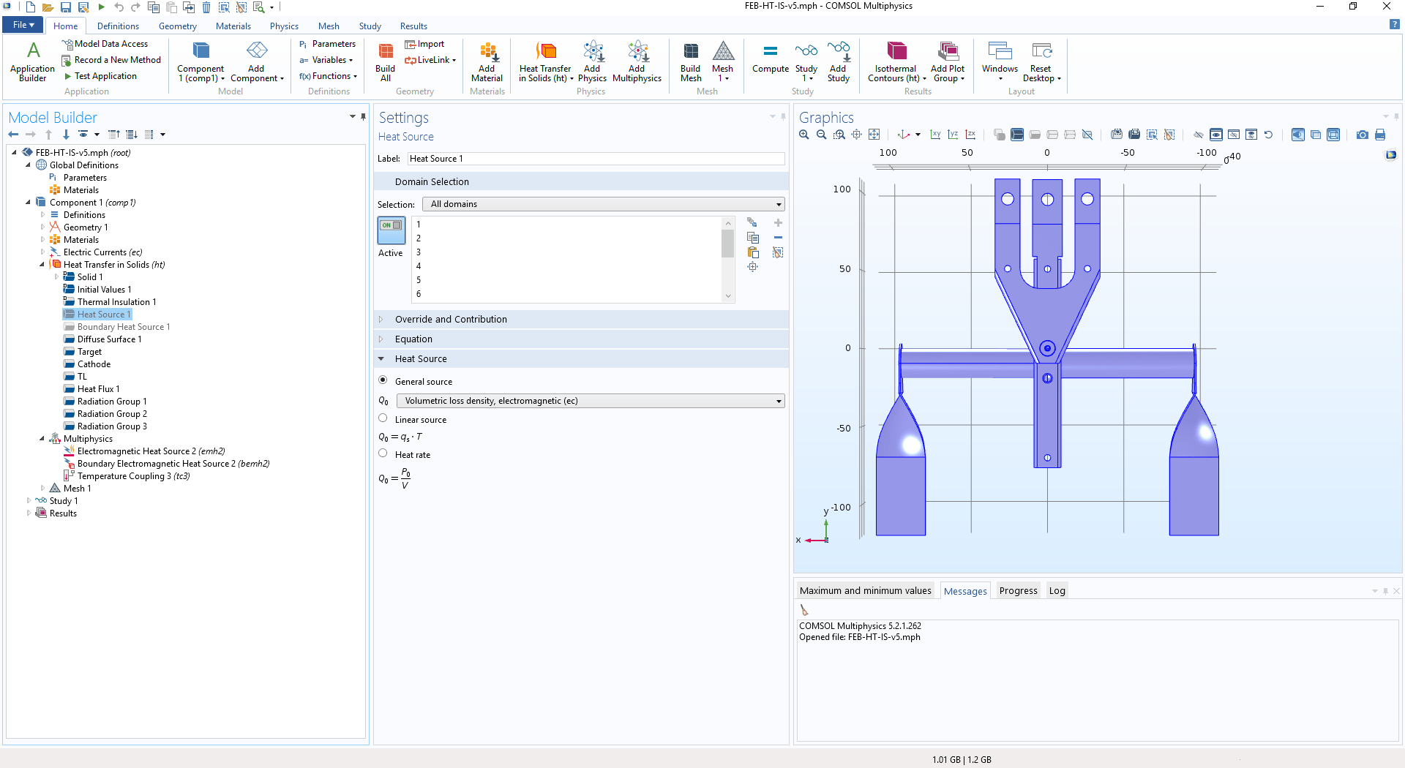Click Add Material in the ribbon

tap(487, 61)
